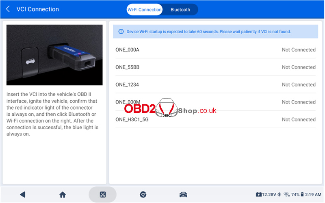Open the vehicle car icon in bottom bar

[183, 194]
